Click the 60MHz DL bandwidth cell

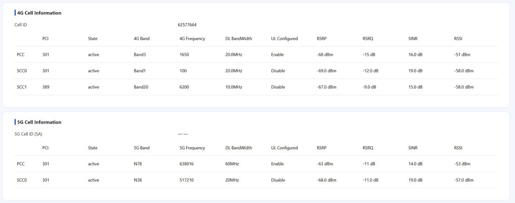233,164
